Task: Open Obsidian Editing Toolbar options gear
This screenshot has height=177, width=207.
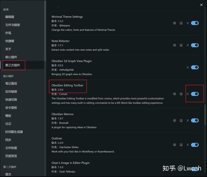Action: (174, 94)
